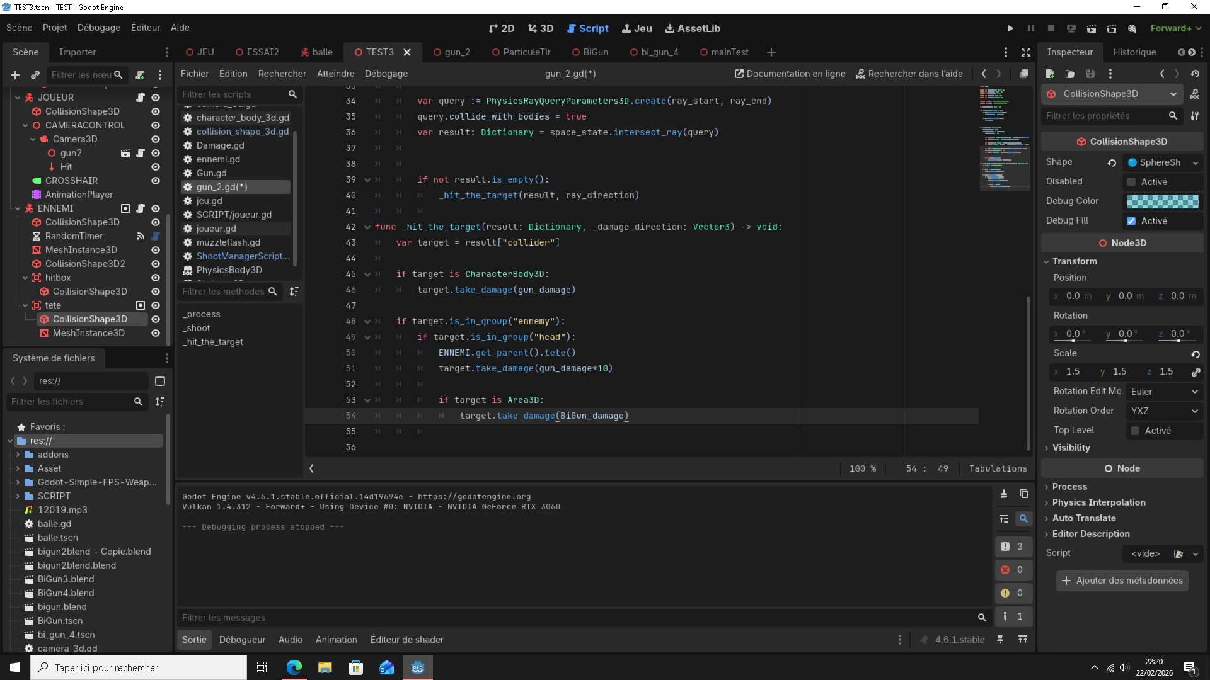Add a new child node
Viewport: 1210px width, 680px height.
[x=15, y=75]
